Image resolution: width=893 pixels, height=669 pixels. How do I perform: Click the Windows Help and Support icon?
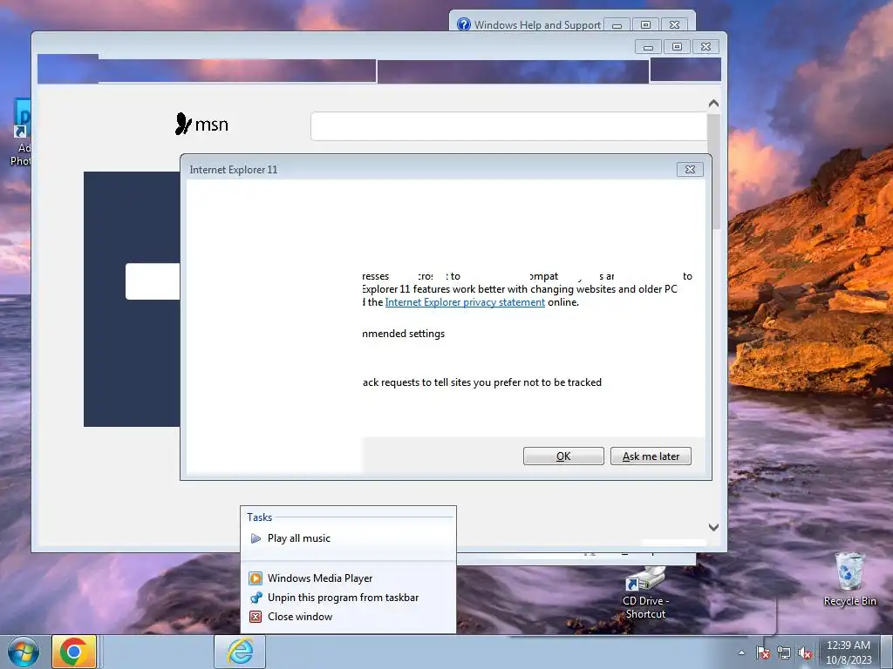point(464,24)
